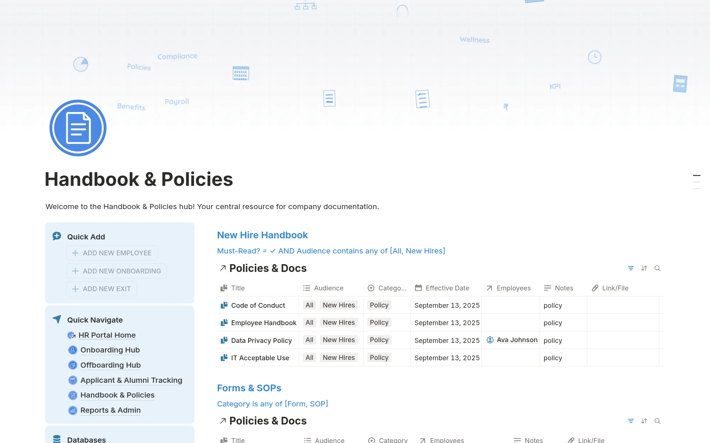Click Employee Handbook row page icon
Image resolution: width=710 pixels, height=443 pixels.
pos(224,323)
